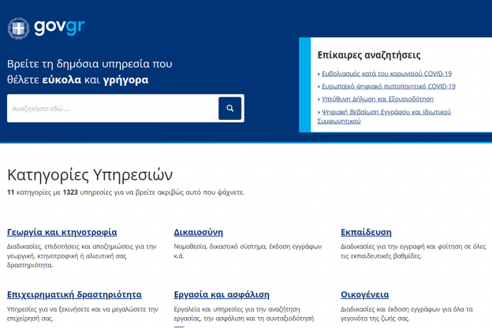This screenshot has height=328, width=492.
Task: Open Υπεύθυνη Δήλωση και Εξουσιοδότηση link
Action: pos(377,99)
